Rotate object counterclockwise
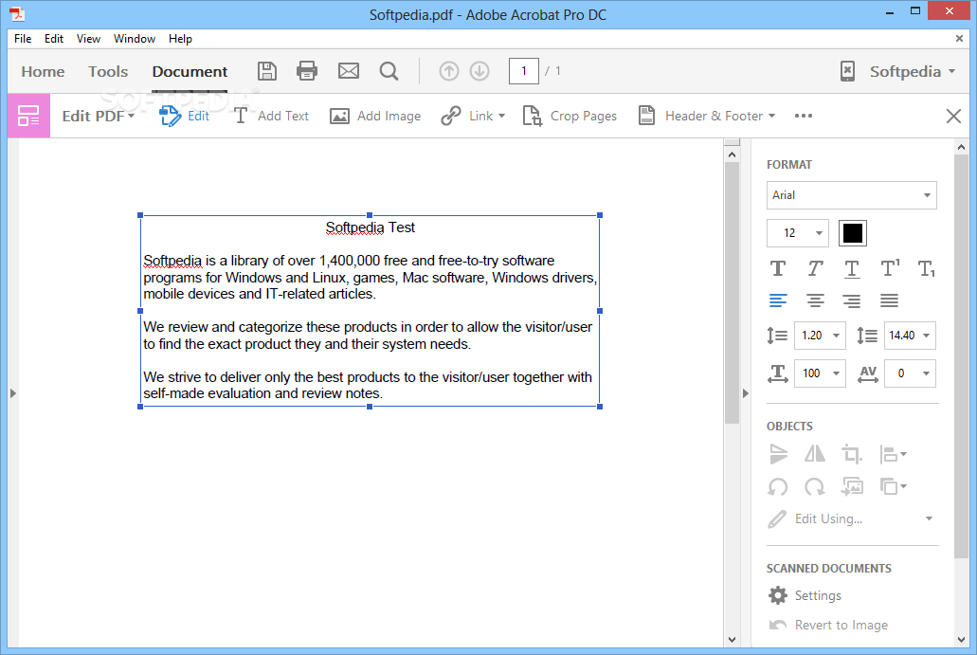The image size is (977, 655). tap(778, 486)
